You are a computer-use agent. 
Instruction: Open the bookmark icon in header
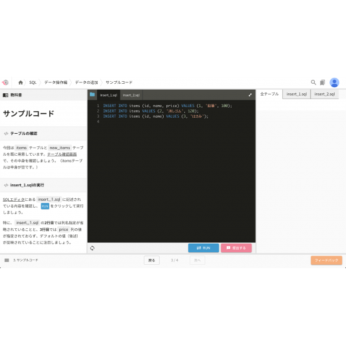[322, 83]
